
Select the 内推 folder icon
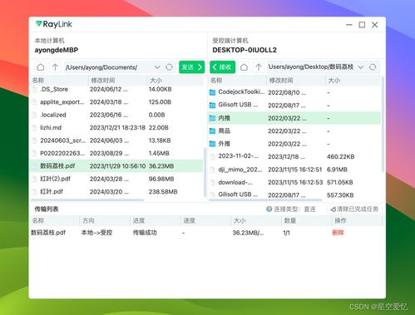pos(212,118)
